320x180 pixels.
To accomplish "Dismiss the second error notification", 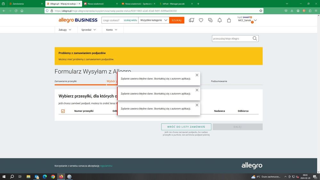I will 197,90.
